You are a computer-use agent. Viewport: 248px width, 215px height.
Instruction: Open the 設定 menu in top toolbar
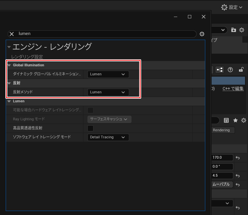[232, 7]
